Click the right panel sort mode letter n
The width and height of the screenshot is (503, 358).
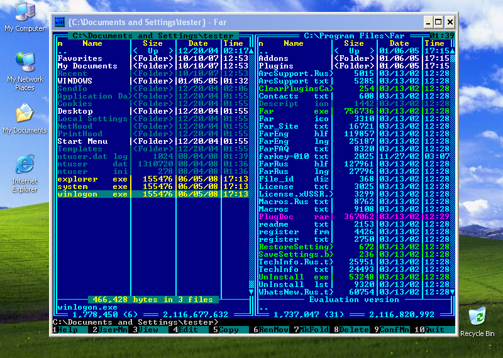[x=261, y=43]
